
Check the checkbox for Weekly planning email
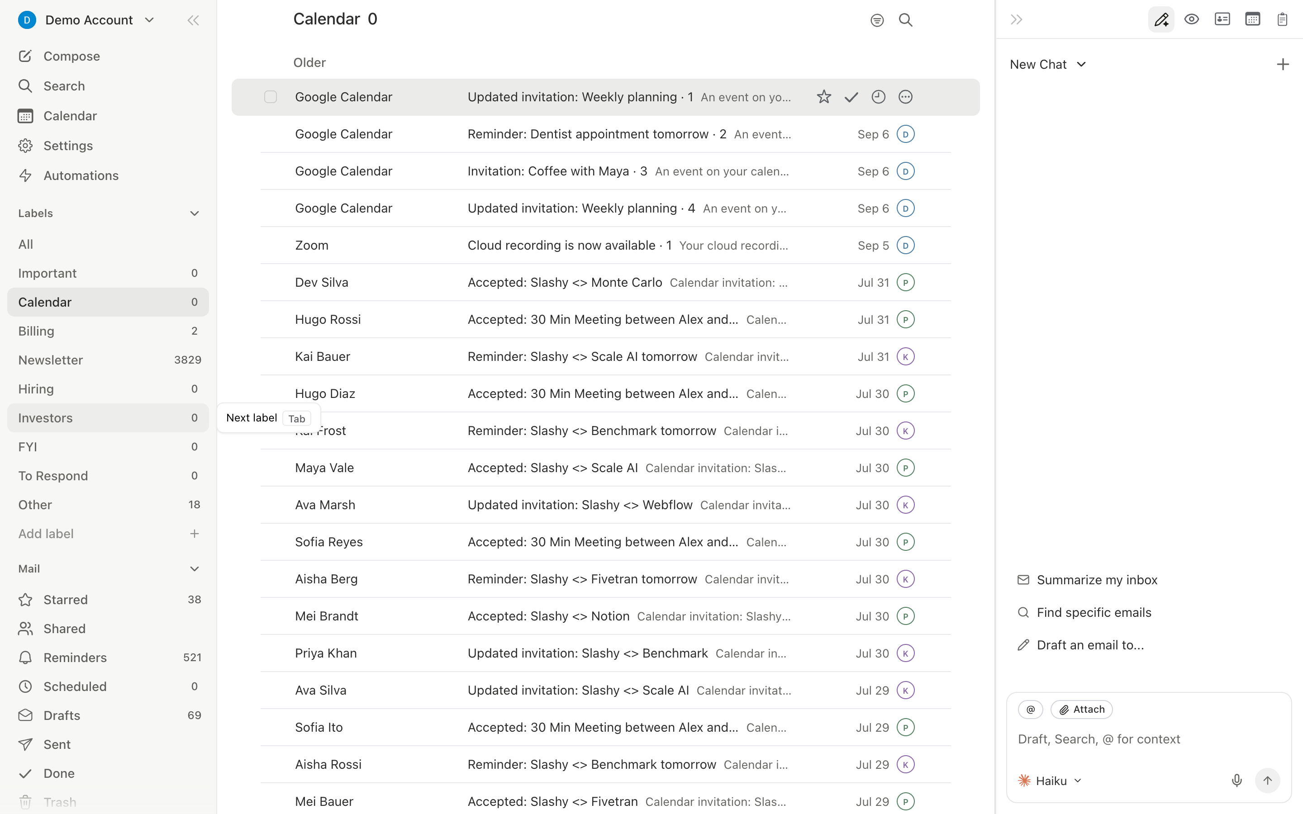[x=270, y=97]
